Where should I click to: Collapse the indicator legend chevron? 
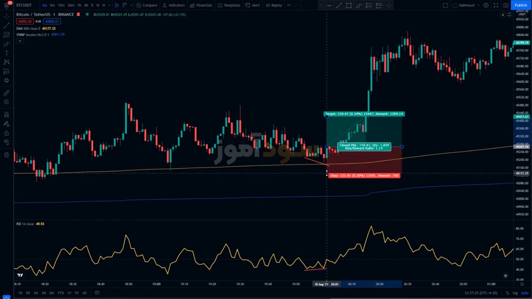coord(20,41)
